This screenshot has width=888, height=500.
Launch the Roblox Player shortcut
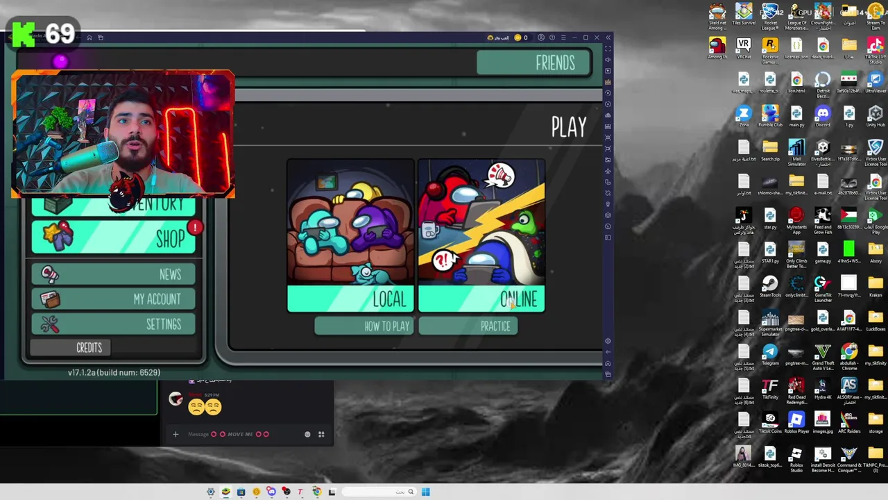click(796, 424)
